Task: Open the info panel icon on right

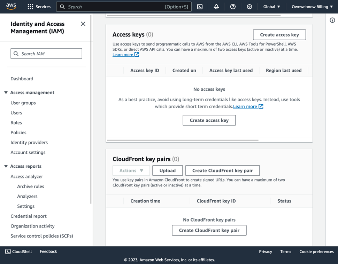Action: click(x=332, y=20)
